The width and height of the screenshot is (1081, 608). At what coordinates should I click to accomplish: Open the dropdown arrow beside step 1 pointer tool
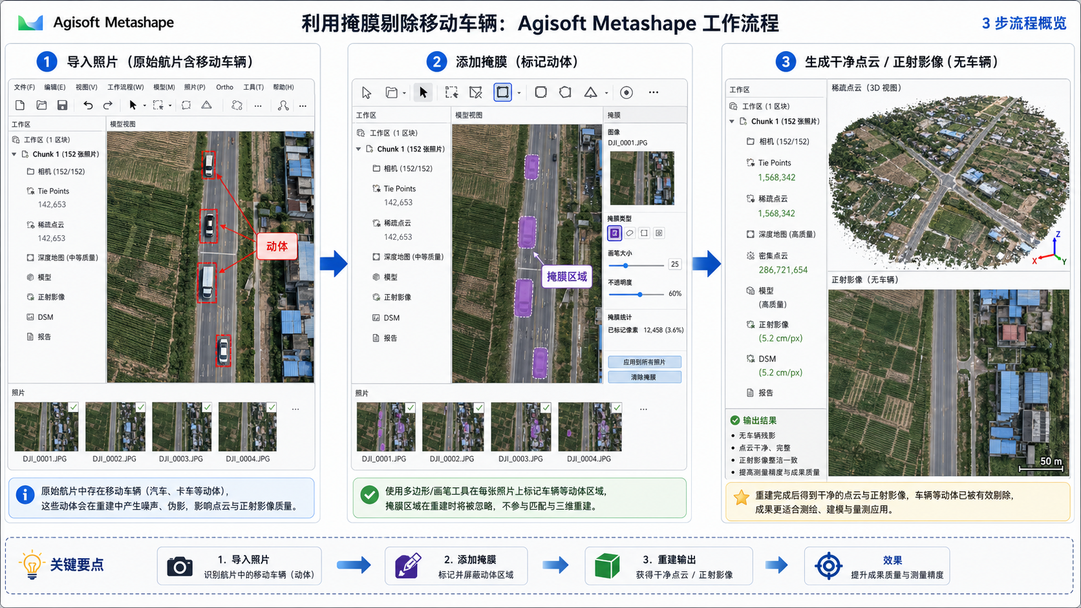pos(144,106)
